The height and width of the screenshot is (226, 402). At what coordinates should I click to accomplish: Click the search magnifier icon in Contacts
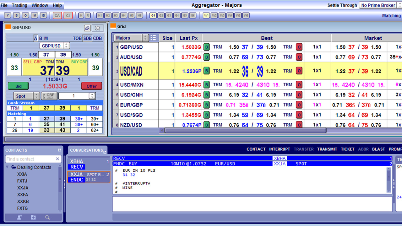tap(47, 217)
